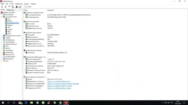Select SPD item in the tree
The image size is (188, 105).
[9, 27]
